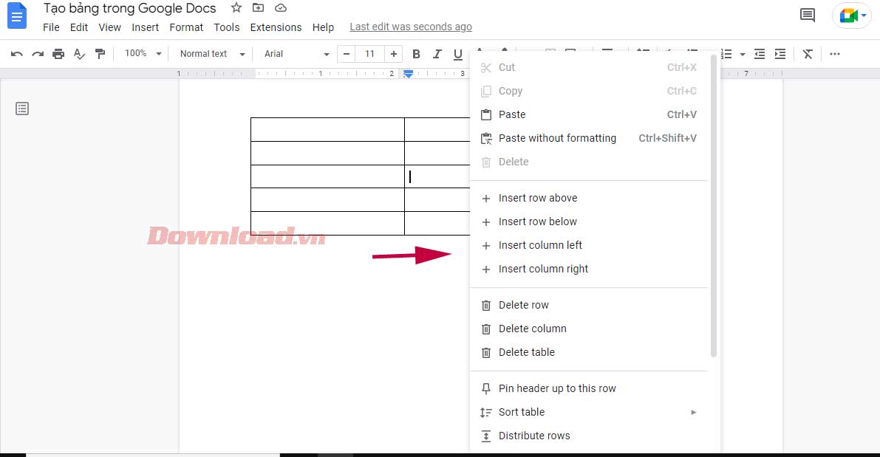Select the Undo icon
Image resolution: width=880 pixels, height=457 pixels.
(x=18, y=53)
